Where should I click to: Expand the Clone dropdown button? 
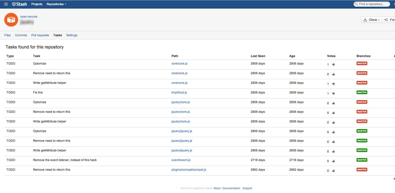pos(372,20)
